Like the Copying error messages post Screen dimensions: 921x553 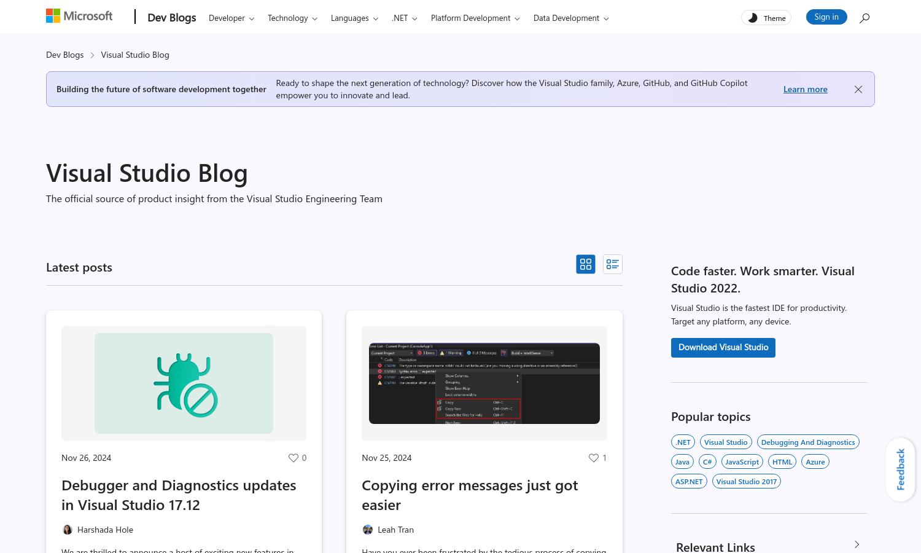tap(594, 458)
